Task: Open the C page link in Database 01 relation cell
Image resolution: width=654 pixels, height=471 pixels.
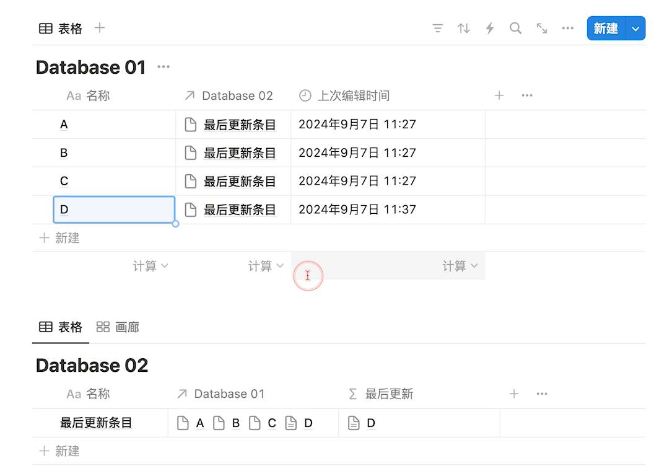Action: pyautogui.click(x=272, y=423)
